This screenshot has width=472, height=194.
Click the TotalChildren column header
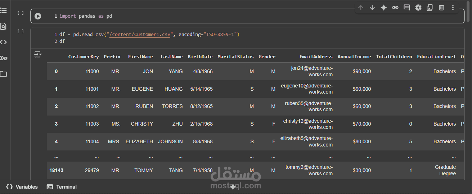tap(394, 57)
